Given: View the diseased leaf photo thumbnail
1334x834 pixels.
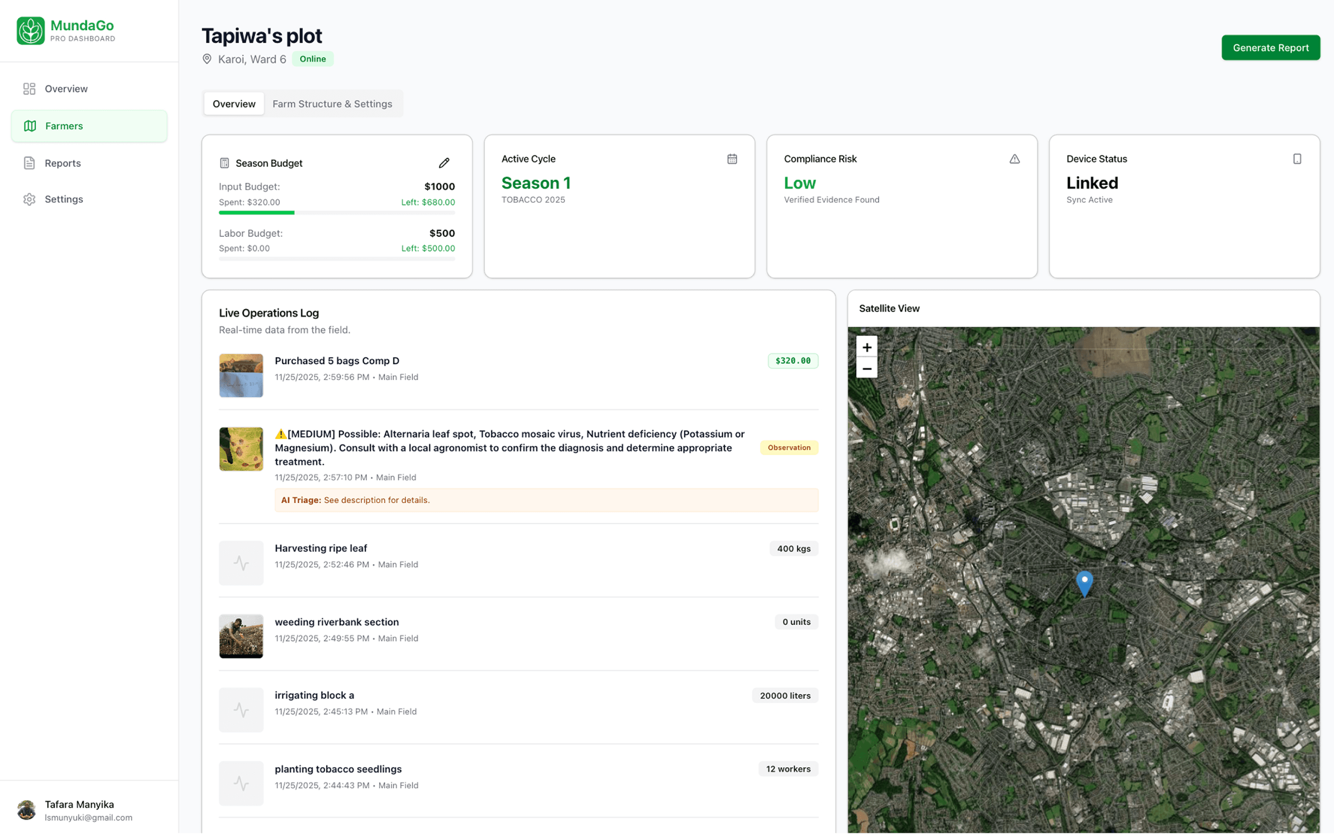Looking at the screenshot, I should (241, 448).
